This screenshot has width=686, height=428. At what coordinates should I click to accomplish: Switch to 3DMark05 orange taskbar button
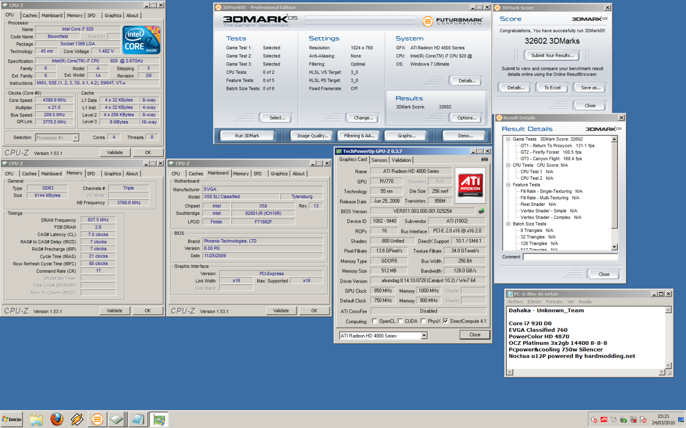click(97, 419)
